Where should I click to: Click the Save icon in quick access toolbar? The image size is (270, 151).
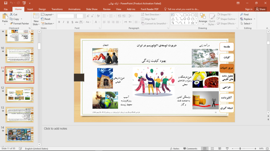tap(6, 3)
